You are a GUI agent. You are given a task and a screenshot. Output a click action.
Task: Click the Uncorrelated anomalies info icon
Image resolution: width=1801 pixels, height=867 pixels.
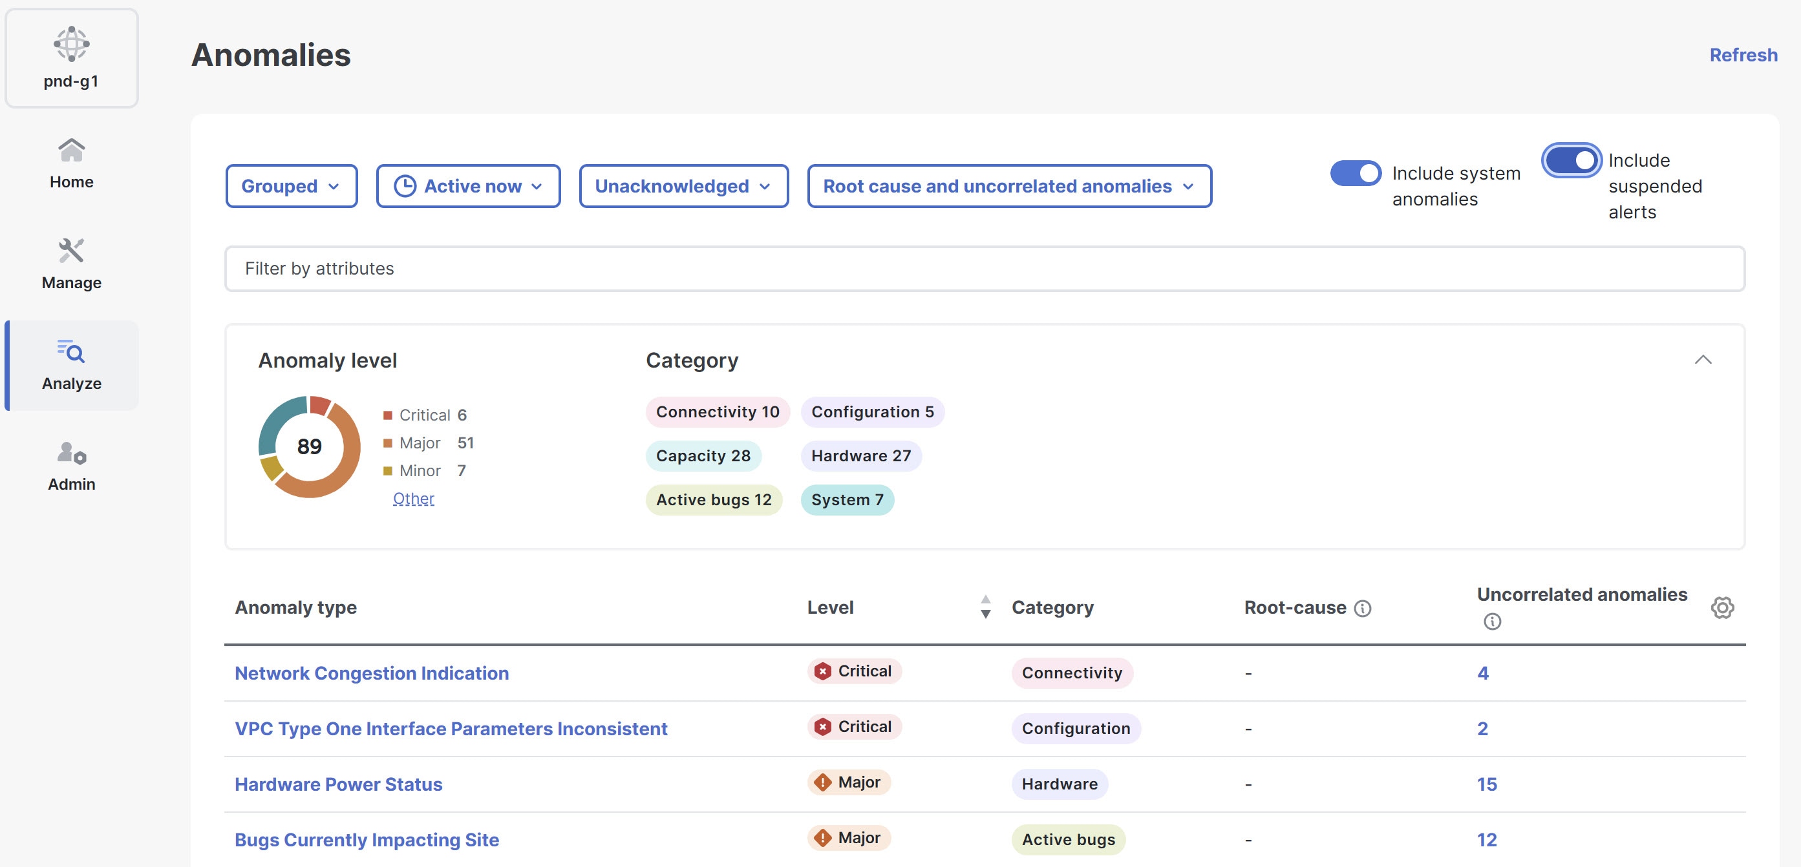pos(1492,622)
